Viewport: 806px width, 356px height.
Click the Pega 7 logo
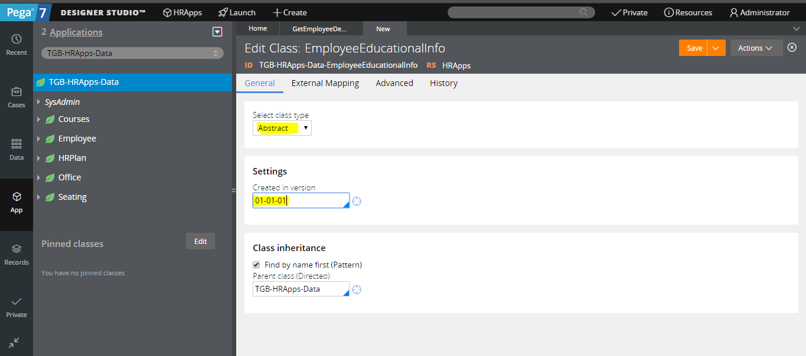pyautogui.click(x=25, y=12)
